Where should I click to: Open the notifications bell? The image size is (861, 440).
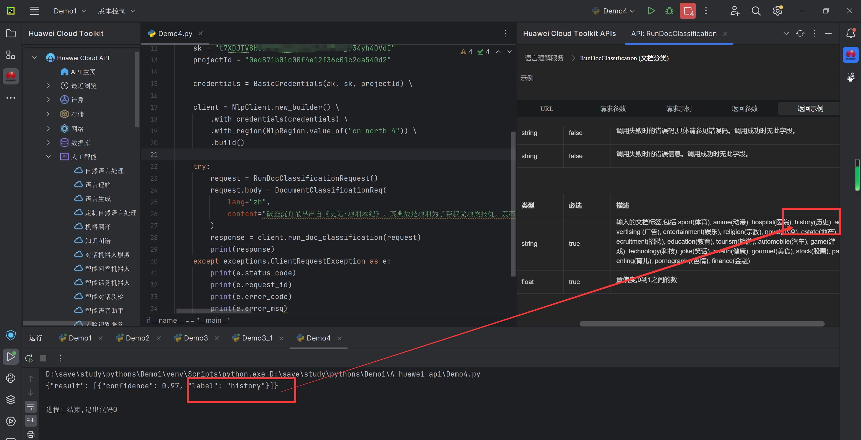coord(851,33)
